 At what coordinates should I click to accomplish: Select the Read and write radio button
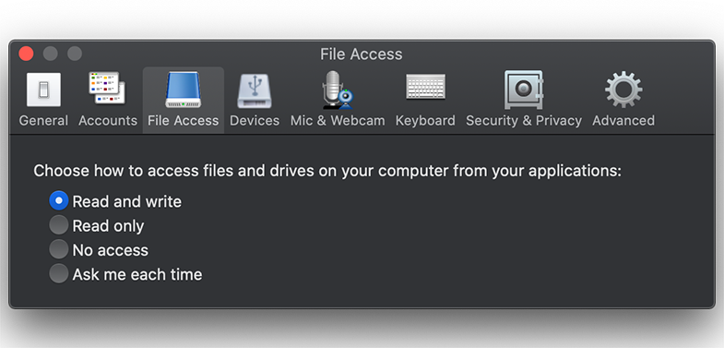coord(59,201)
